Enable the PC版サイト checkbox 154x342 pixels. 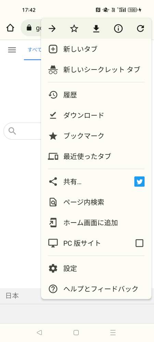point(139,243)
